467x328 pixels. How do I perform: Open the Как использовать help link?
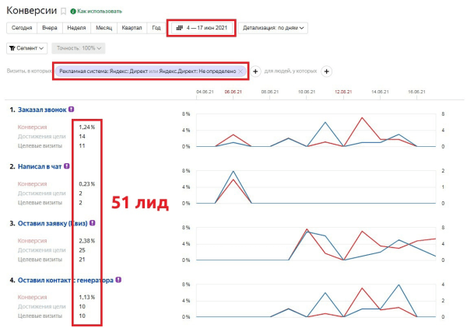point(98,12)
